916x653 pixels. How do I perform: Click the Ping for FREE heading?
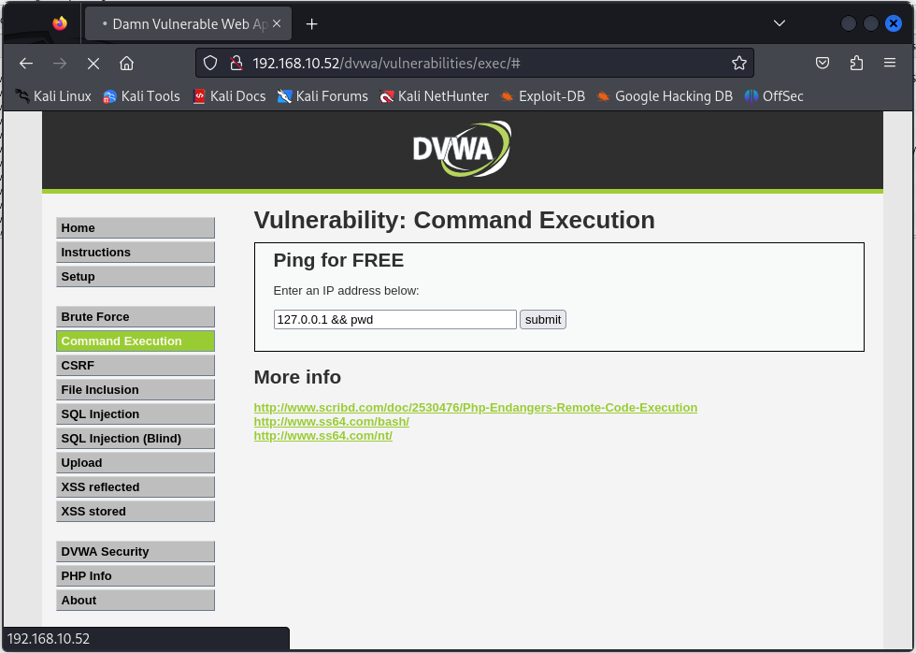338,260
